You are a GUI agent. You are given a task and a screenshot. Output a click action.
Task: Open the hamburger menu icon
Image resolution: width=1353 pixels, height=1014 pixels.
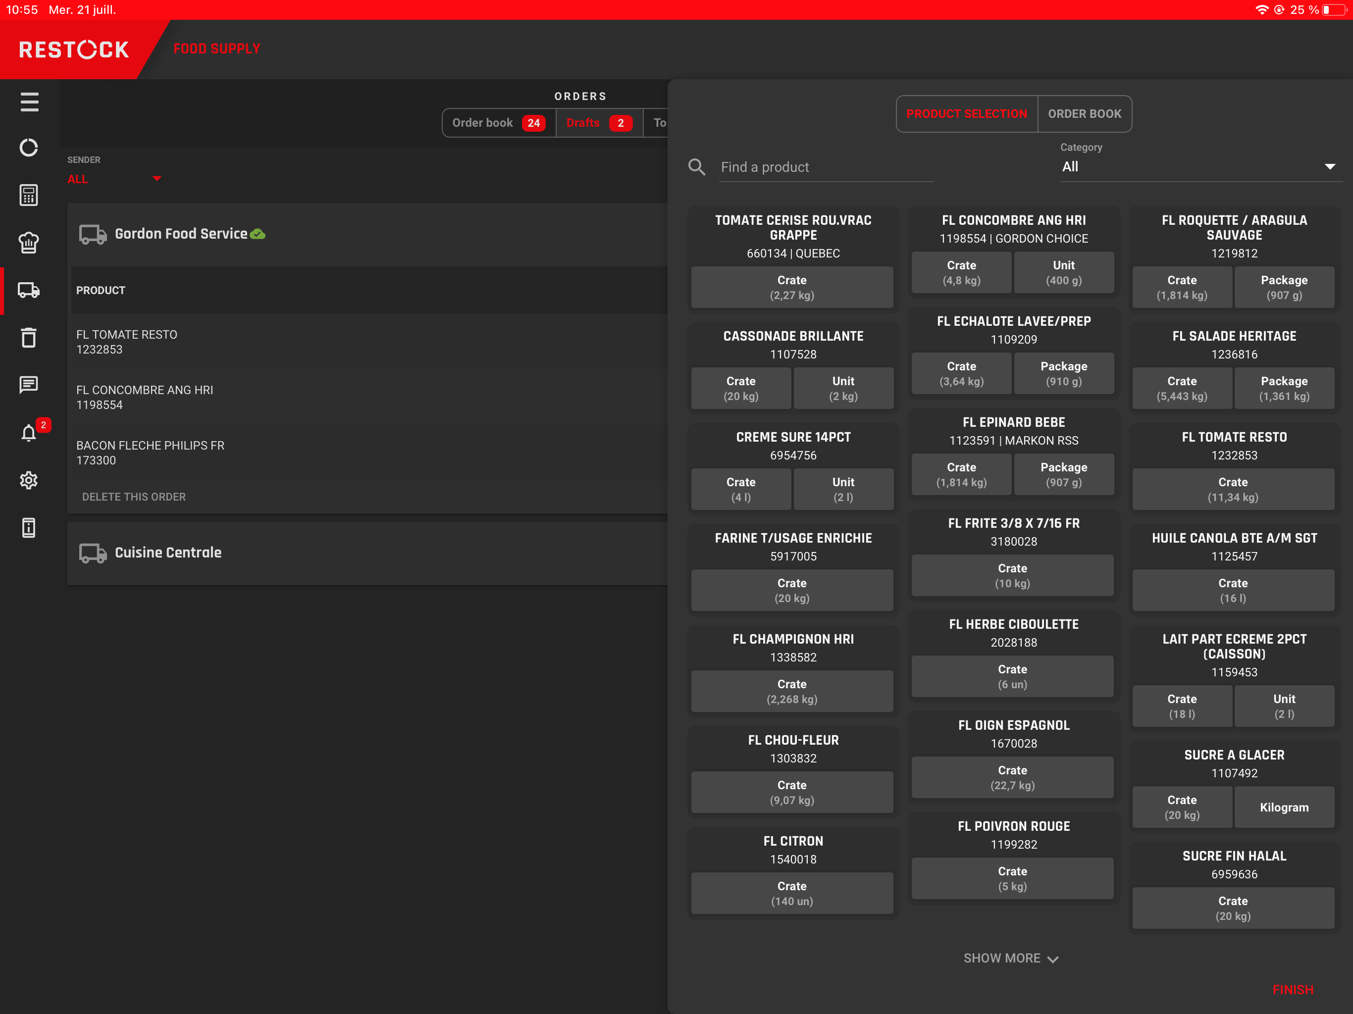point(29,101)
